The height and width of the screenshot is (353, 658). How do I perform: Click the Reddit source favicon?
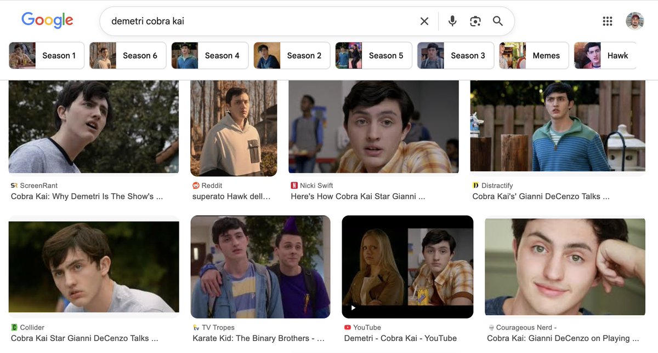(x=196, y=186)
